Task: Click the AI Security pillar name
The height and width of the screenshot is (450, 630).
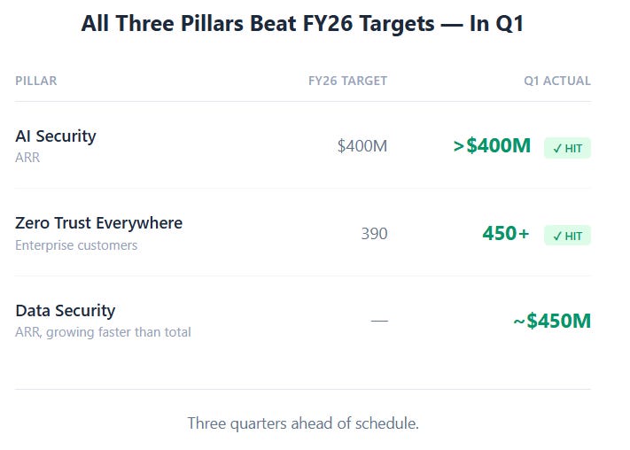Action: click(x=56, y=136)
